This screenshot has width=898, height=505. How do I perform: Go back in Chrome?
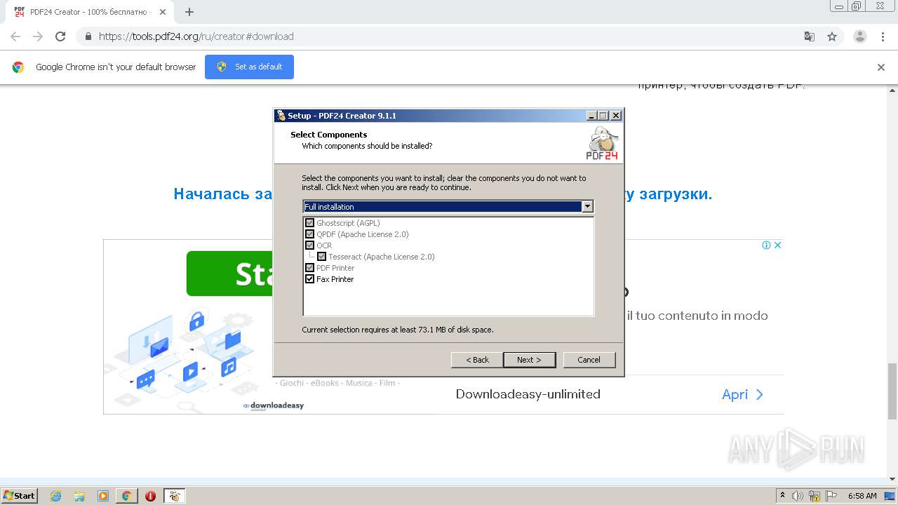pos(15,36)
